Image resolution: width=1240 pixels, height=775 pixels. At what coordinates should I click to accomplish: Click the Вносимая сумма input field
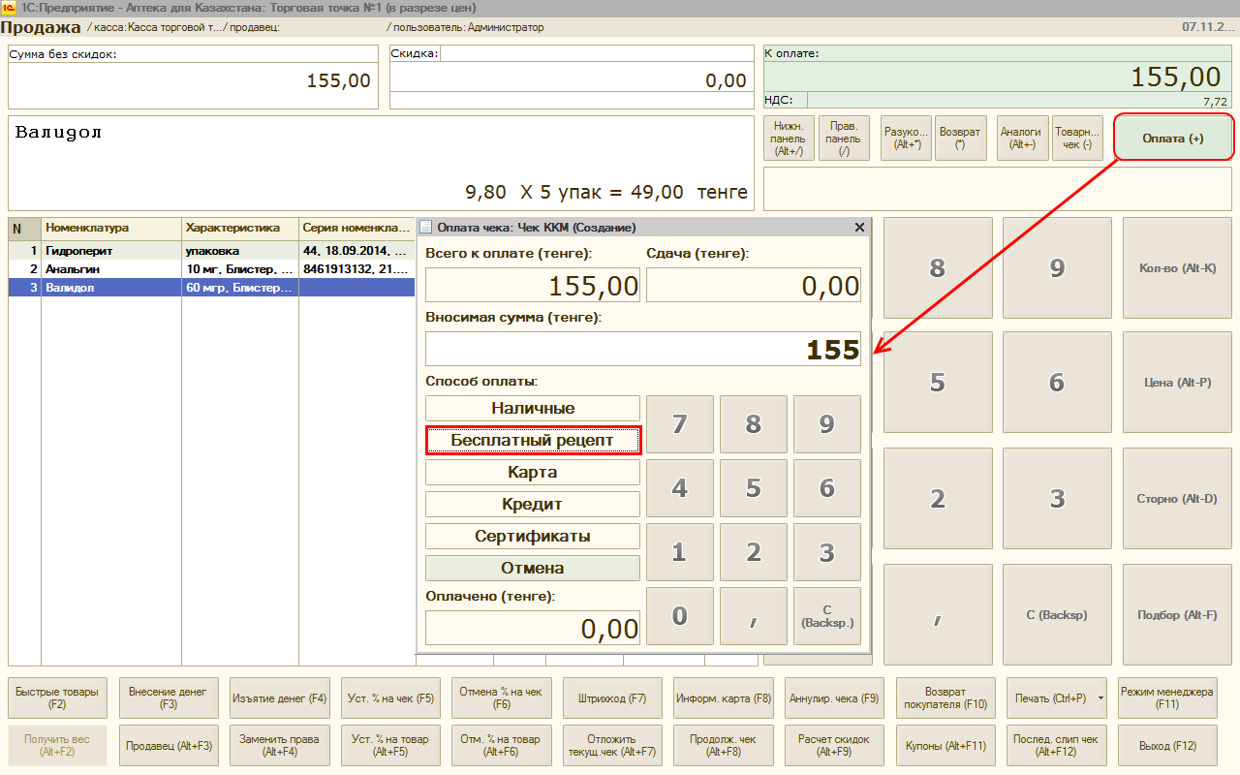click(x=642, y=350)
